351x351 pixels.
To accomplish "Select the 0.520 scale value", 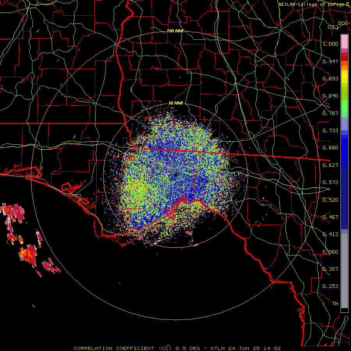I will point(330,200).
